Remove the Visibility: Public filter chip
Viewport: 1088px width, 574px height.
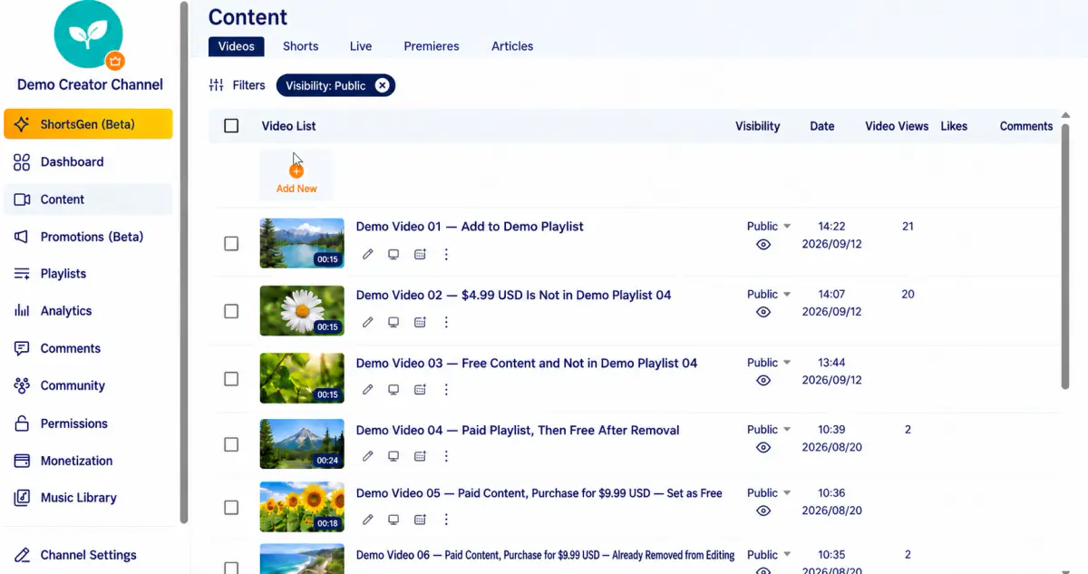click(382, 85)
